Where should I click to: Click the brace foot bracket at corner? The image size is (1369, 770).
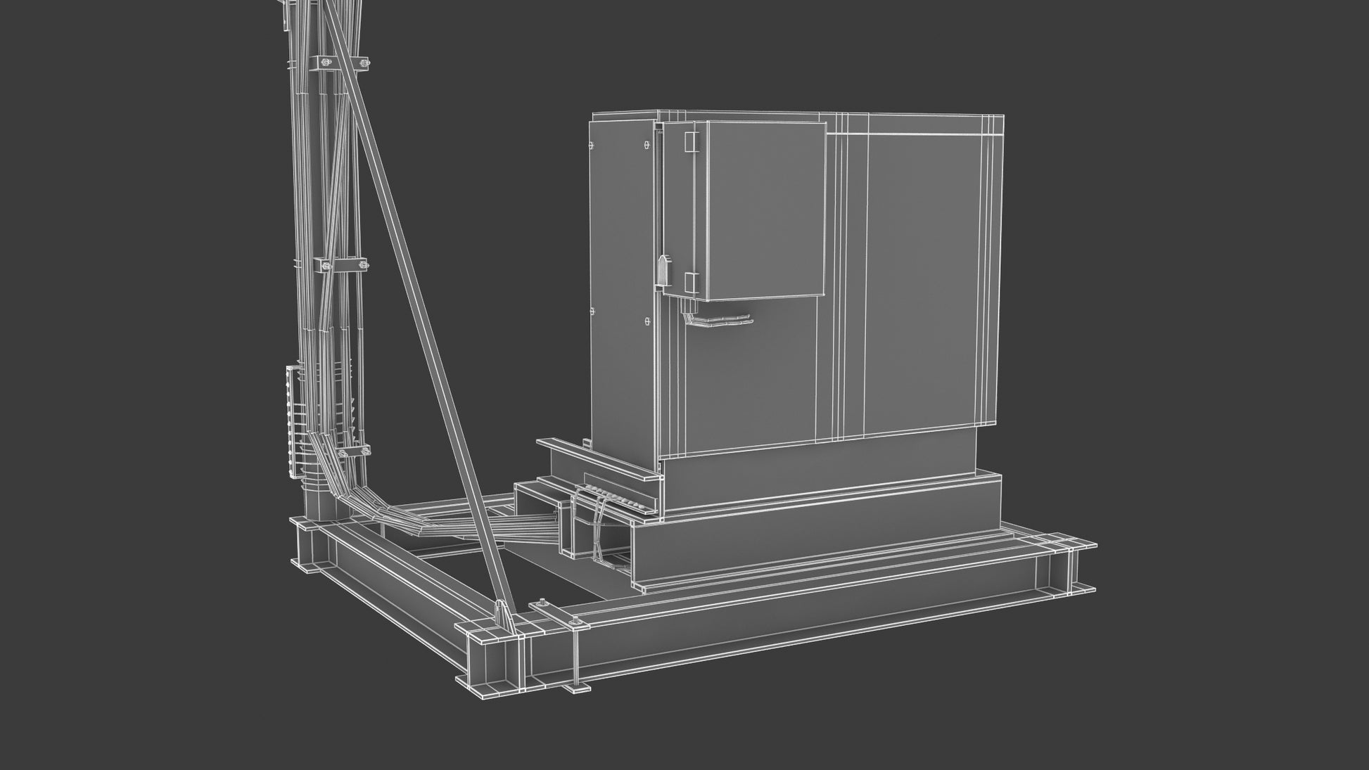click(x=503, y=613)
